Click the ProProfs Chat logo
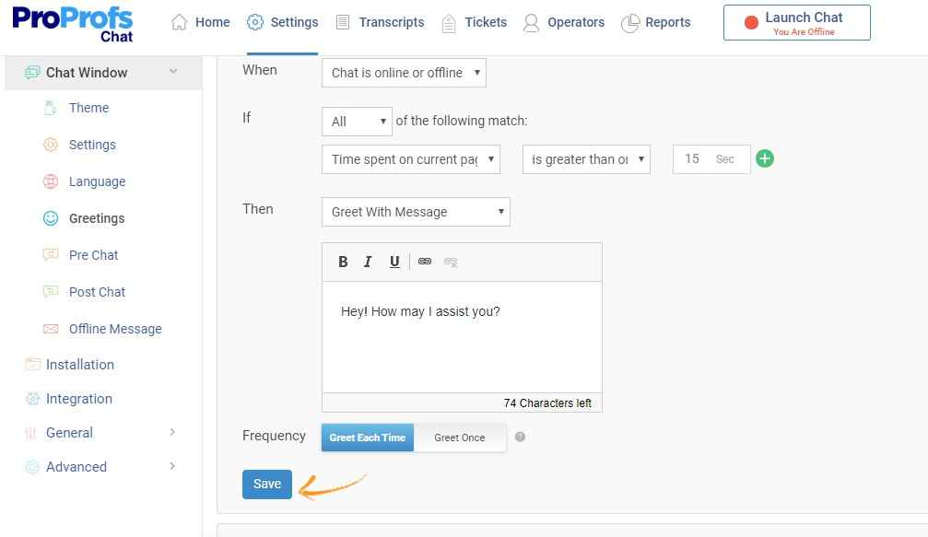928x537 pixels. pos(73,25)
